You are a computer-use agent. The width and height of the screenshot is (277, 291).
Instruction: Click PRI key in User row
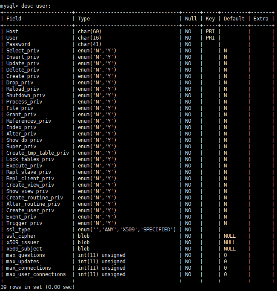[x=210, y=38]
